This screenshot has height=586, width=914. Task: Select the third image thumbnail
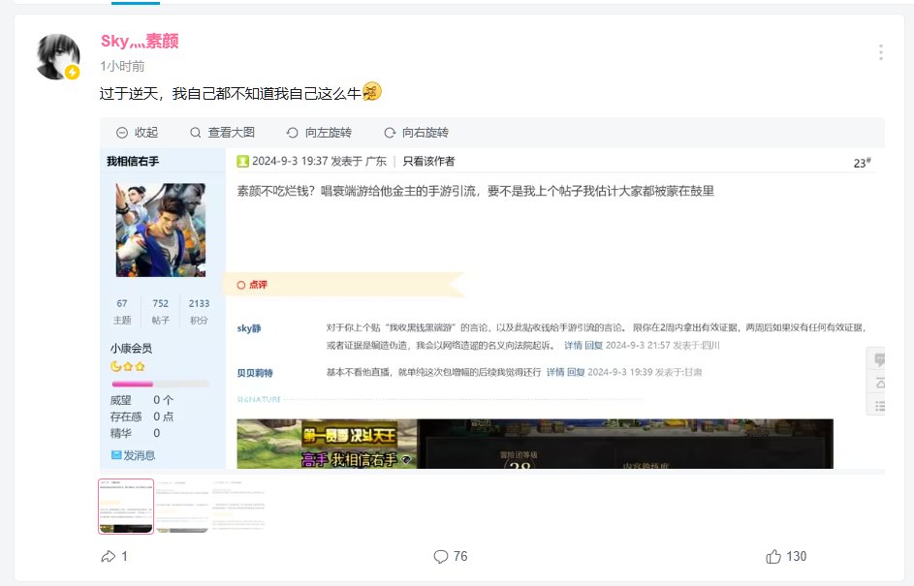coord(237,507)
